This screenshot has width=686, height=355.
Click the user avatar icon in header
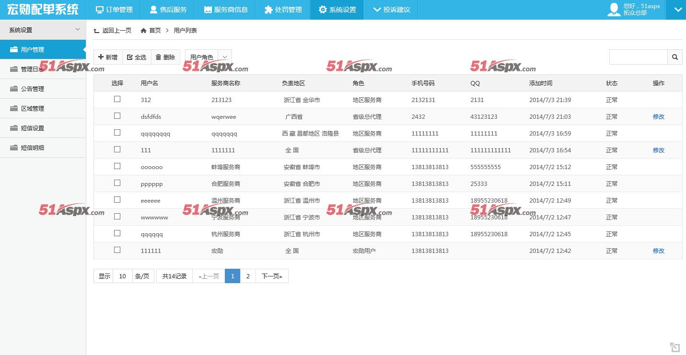click(x=614, y=10)
